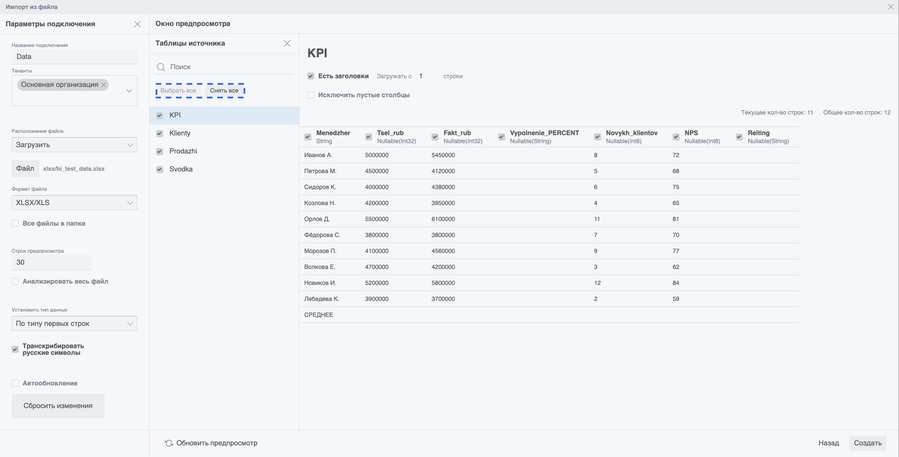Open the file location Загрузить dropdown

tap(74, 145)
